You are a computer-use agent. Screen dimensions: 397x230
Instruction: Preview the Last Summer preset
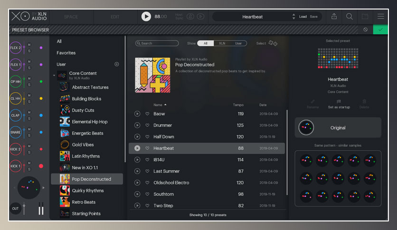click(137, 171)
